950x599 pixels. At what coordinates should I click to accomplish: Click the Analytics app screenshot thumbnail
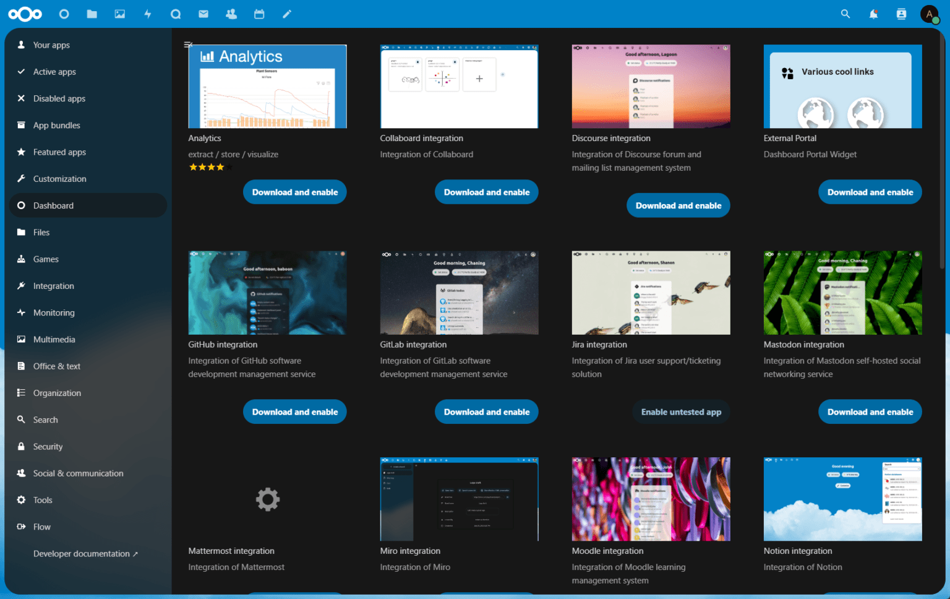[x=267, y=86]
